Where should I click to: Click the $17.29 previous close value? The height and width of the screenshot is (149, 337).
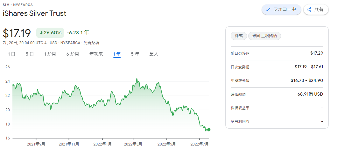pos(317,53)
